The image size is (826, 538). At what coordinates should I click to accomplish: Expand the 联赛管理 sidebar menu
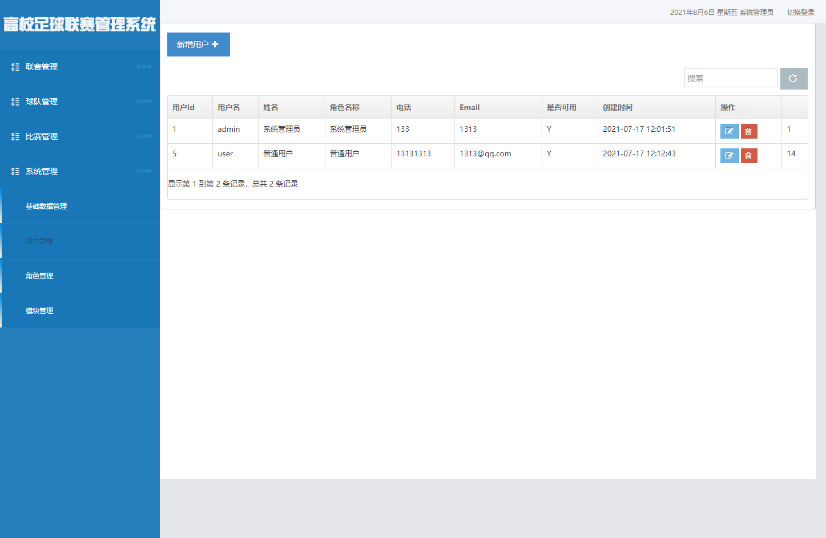click(x=42, y=67)
